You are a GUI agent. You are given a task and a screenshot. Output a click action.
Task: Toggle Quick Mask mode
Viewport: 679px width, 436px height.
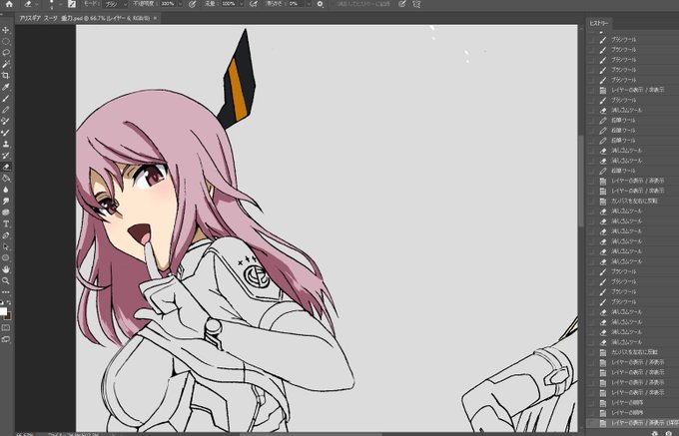tap(6, 328)
